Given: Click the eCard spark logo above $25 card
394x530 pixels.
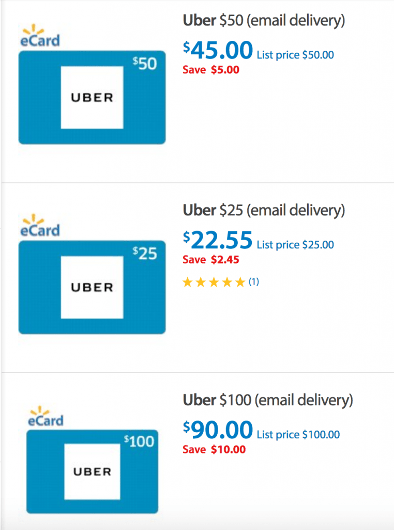Looking at the screenshot, I should pyautogui.click(x=40, y=226).
